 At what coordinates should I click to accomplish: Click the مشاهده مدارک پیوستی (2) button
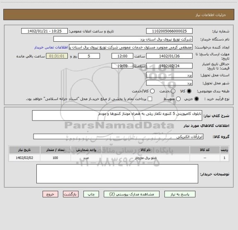point(131,194)
